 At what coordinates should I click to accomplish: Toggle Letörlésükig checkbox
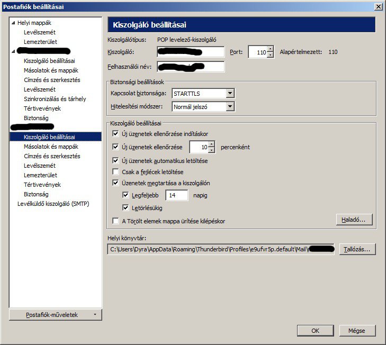(125, 208)
